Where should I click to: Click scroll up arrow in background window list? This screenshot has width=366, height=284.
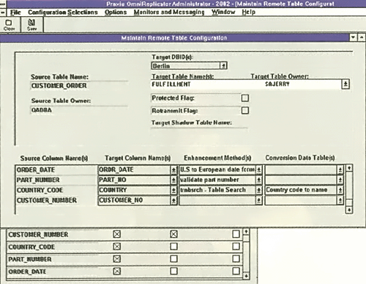point(246,232)
